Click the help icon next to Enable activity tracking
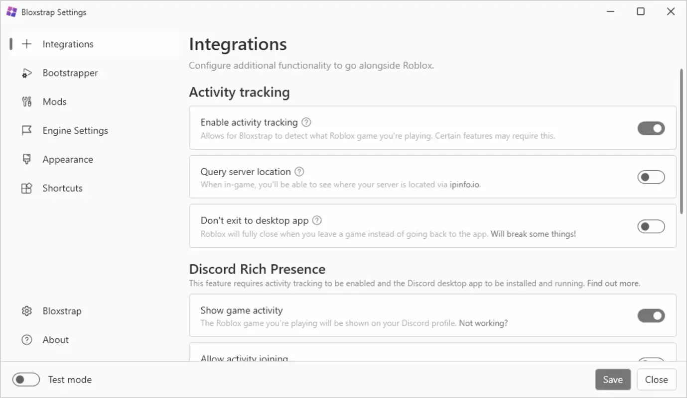Image resolution: width=687 pixels, height=398 pixels. pyautogui.click(x=306, y=122)
